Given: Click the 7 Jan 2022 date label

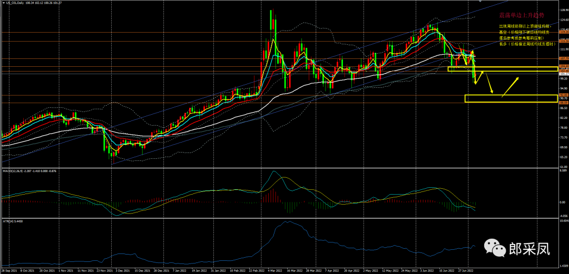Looking at the screenshot, I should [x=180, y=270].
